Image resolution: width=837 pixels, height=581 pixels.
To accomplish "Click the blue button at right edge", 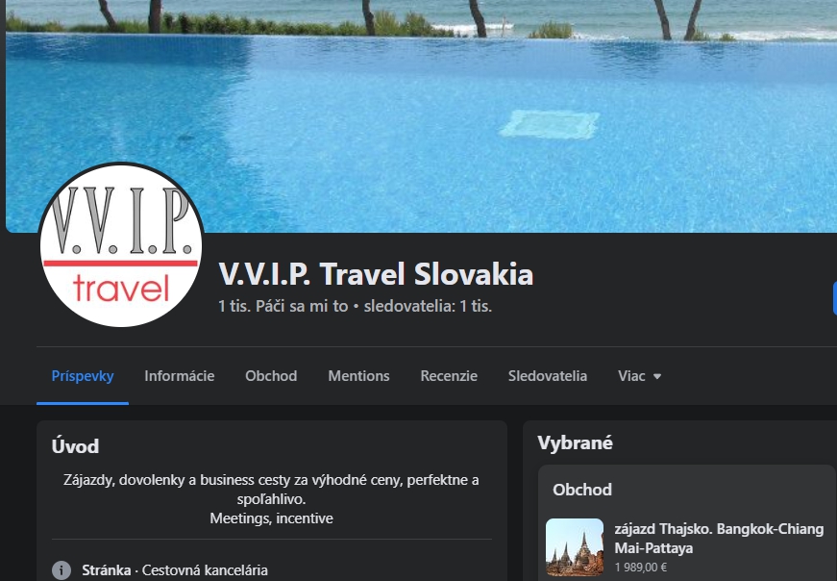I will [x=835, y=299].
